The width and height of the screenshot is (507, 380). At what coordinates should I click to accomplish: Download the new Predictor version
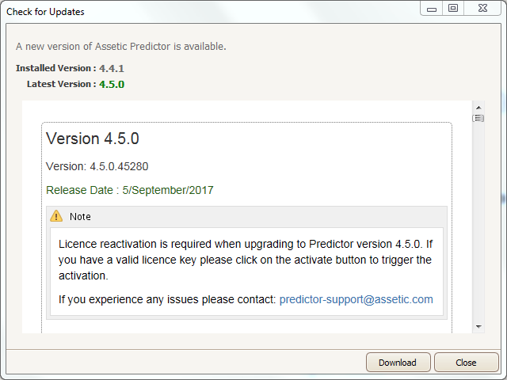[x=398, y=363]
